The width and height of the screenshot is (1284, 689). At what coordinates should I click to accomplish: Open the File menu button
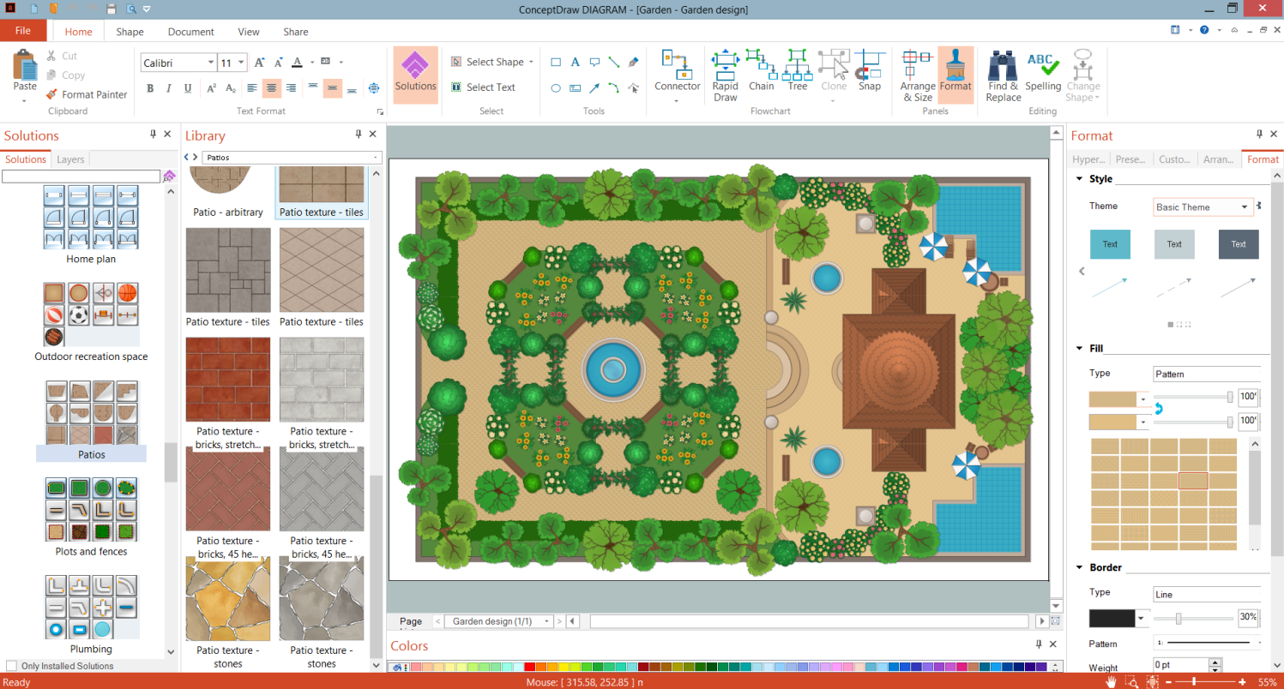click(23, 31)
